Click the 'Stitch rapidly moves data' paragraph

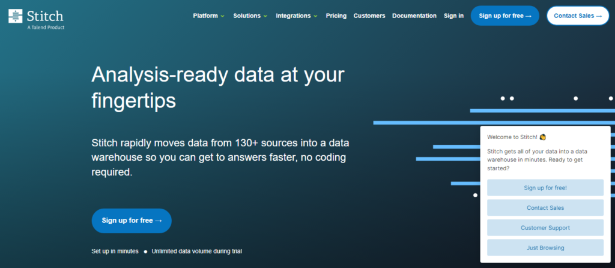(x=220, y=157)
